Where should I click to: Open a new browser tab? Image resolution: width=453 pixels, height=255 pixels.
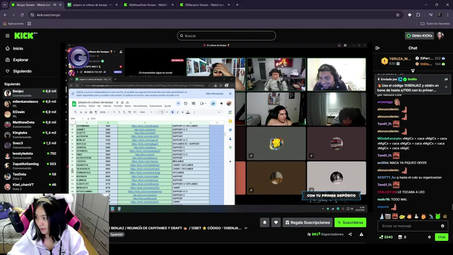tap(237, 5)
